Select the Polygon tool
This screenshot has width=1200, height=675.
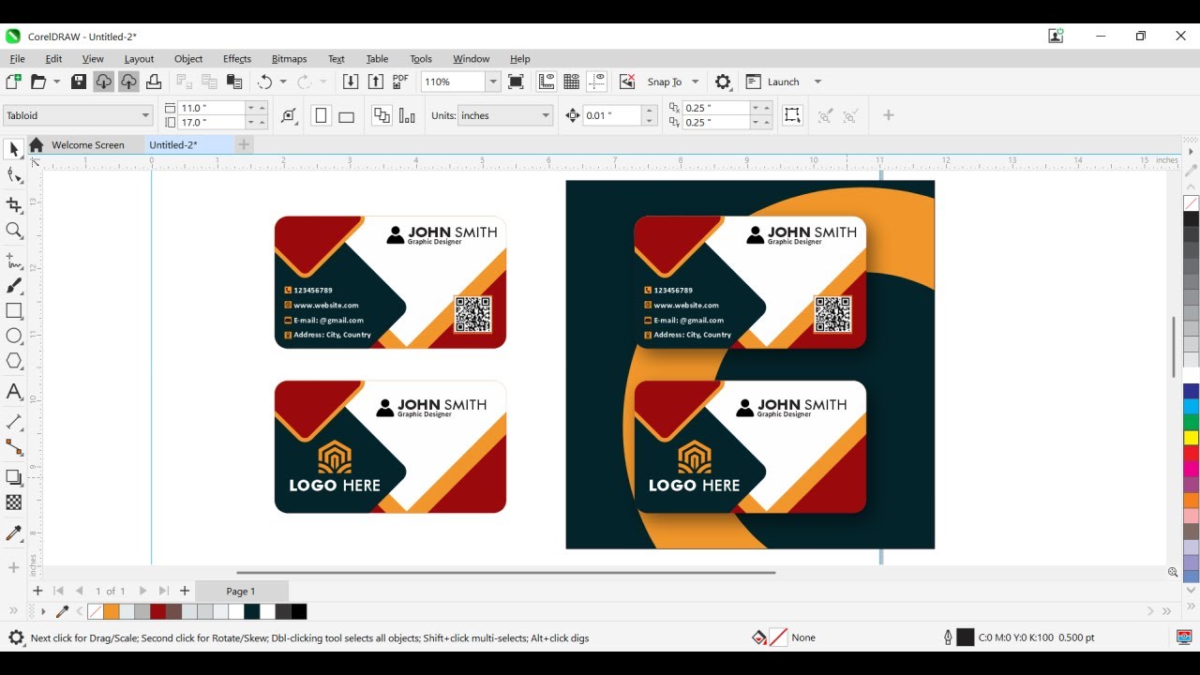tap(13, 362)
